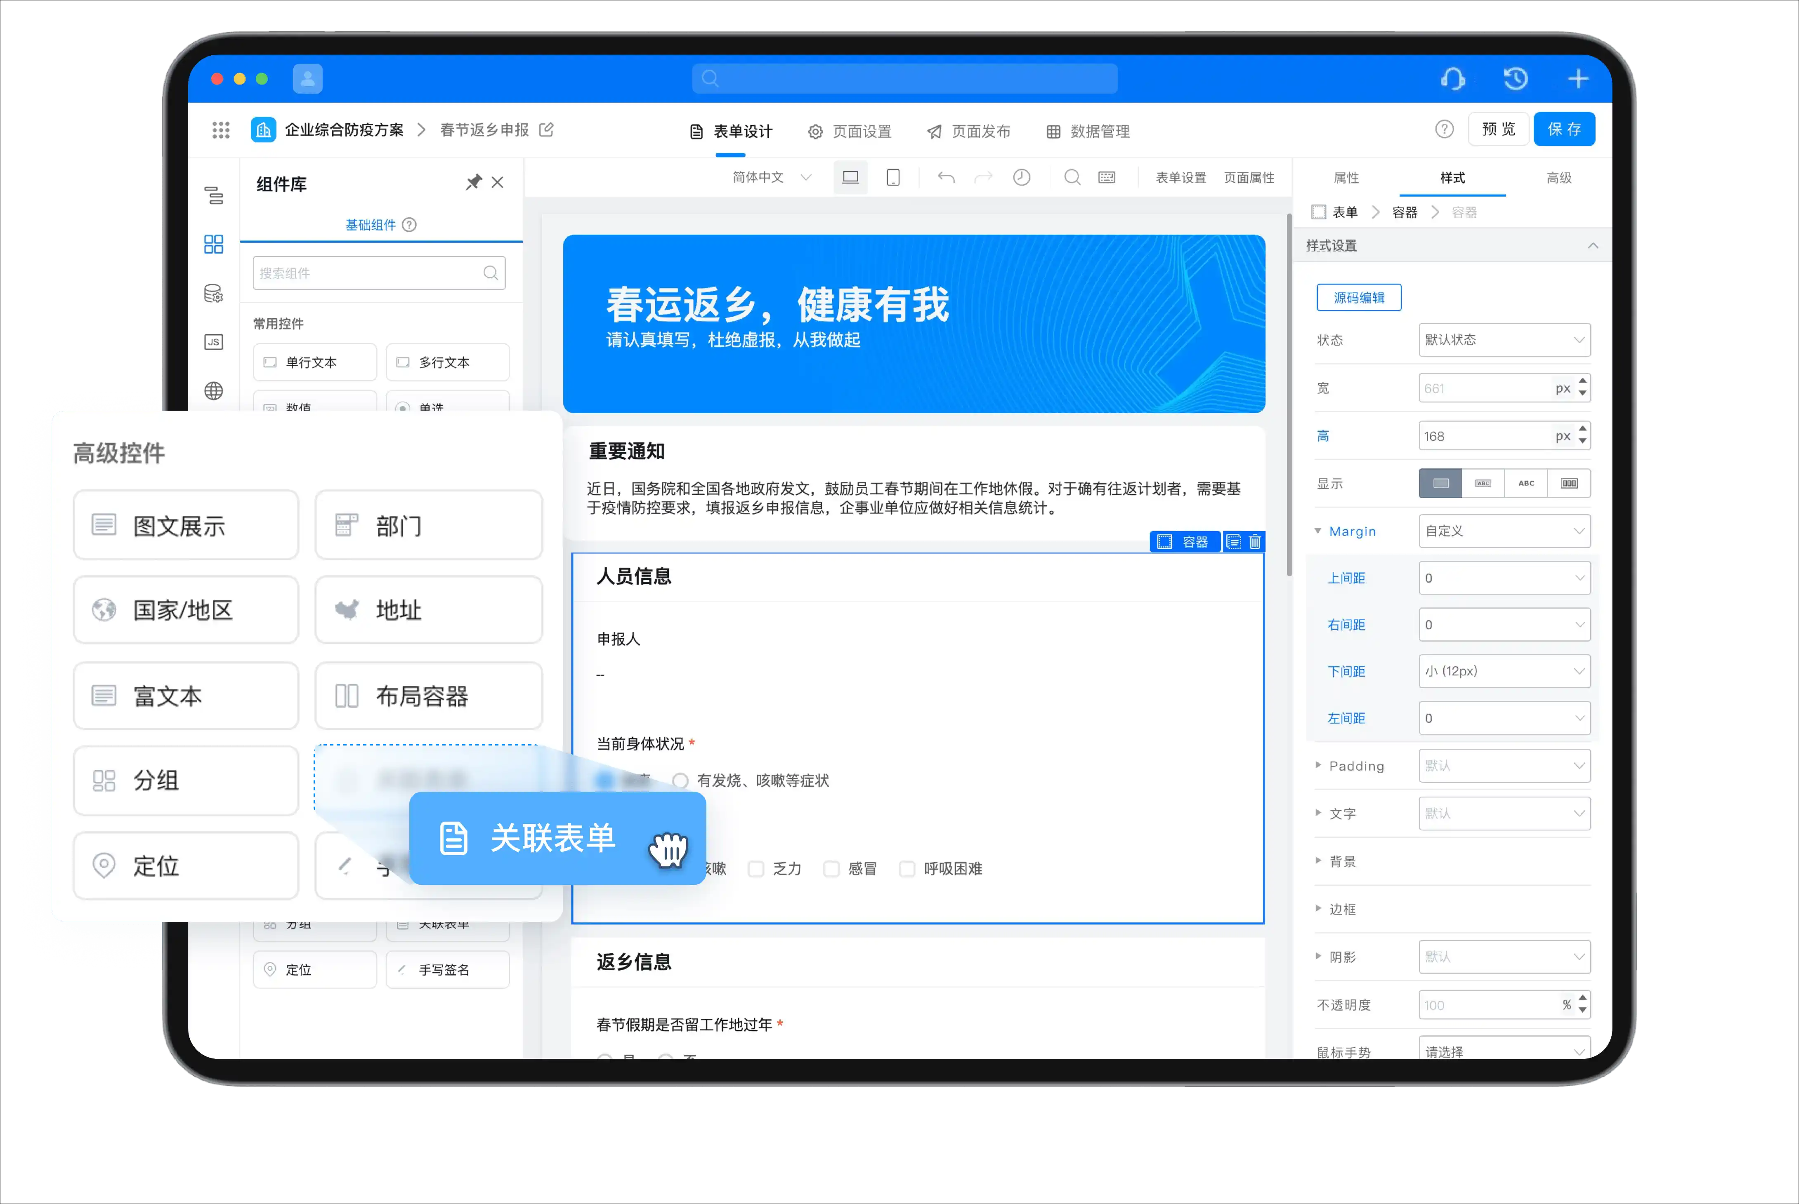Increase the 高 height stepper value
The image size is (1799, 1204).
point(1582,429)
